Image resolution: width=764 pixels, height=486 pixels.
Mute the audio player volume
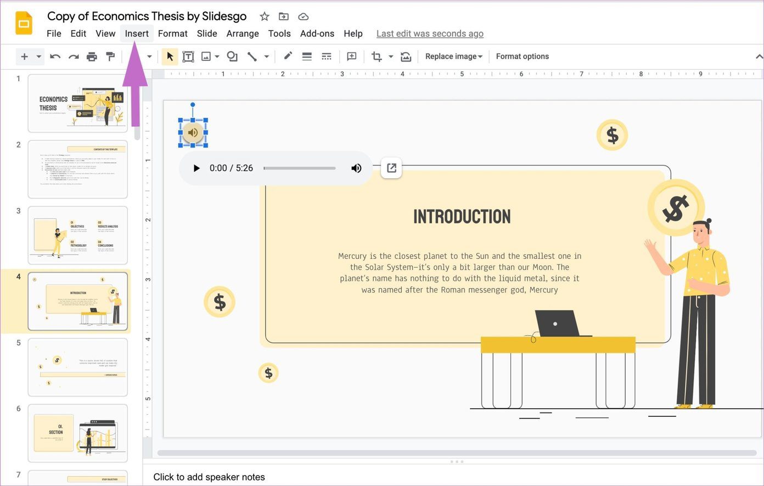(356, 168)
